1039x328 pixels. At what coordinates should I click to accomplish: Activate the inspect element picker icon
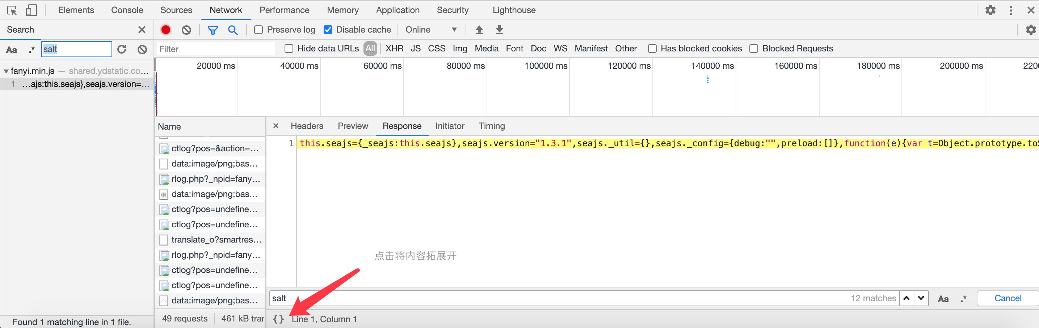tap(12, 10)
